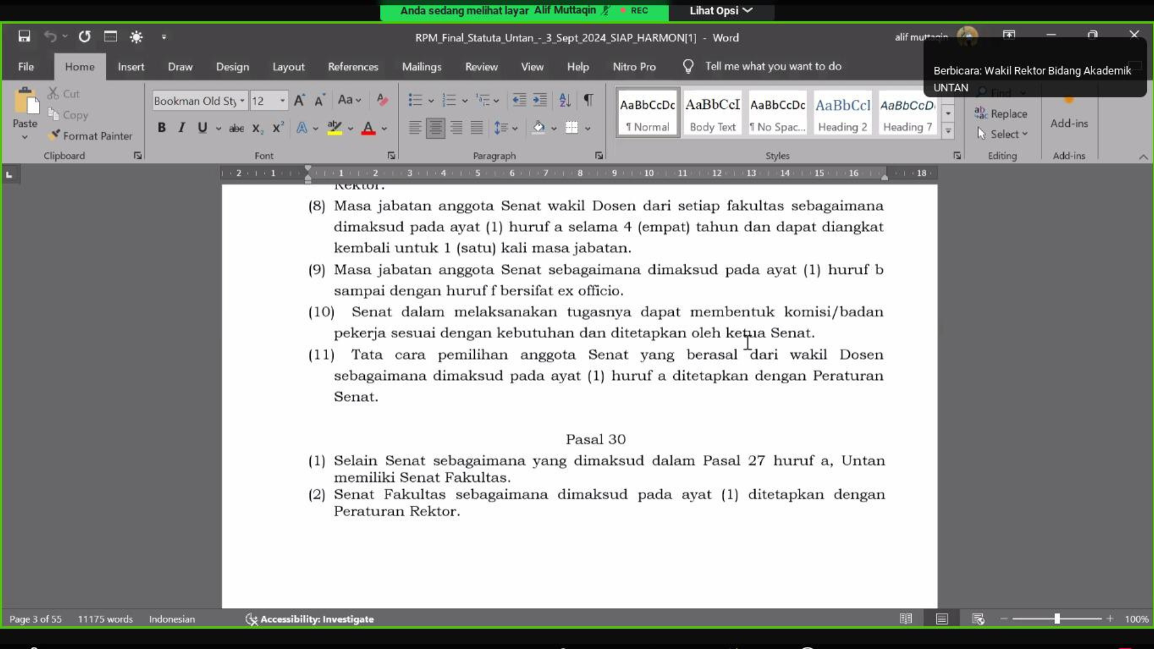This screenshot has width=1154, height=649.
Task: Apply a bulleted list
Action: pos(415,100)
